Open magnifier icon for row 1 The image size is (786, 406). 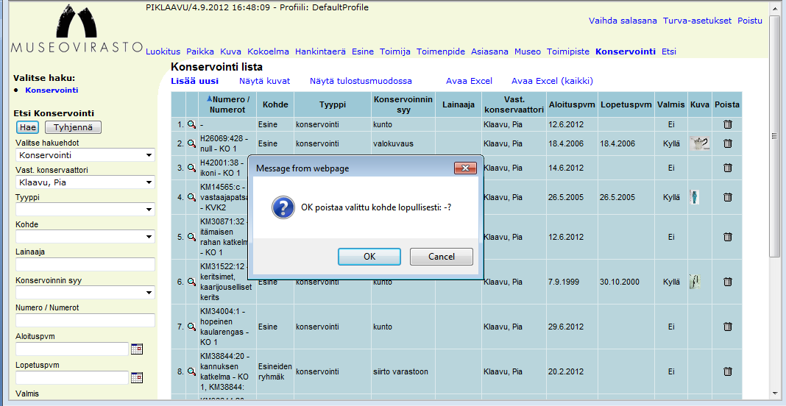pos(191,124)
